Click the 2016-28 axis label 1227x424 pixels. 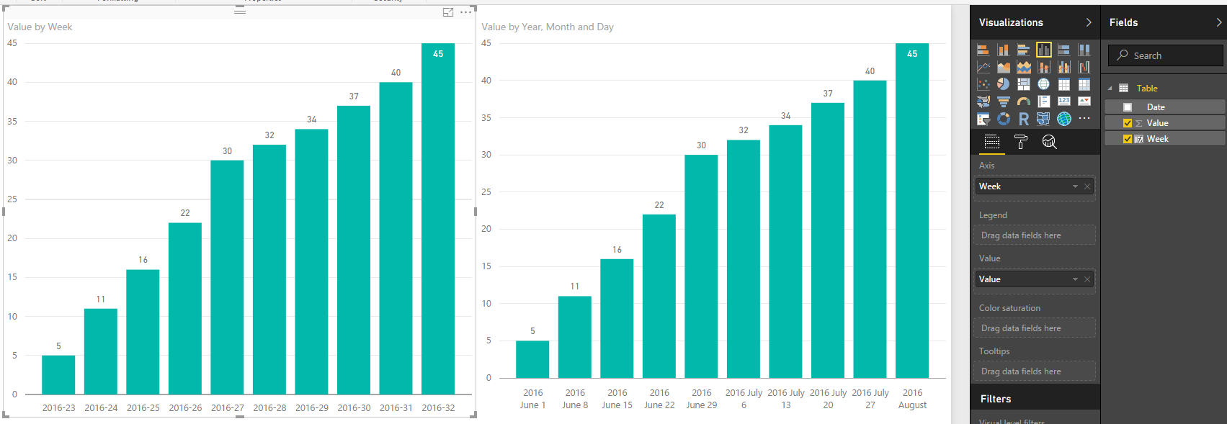269,407
